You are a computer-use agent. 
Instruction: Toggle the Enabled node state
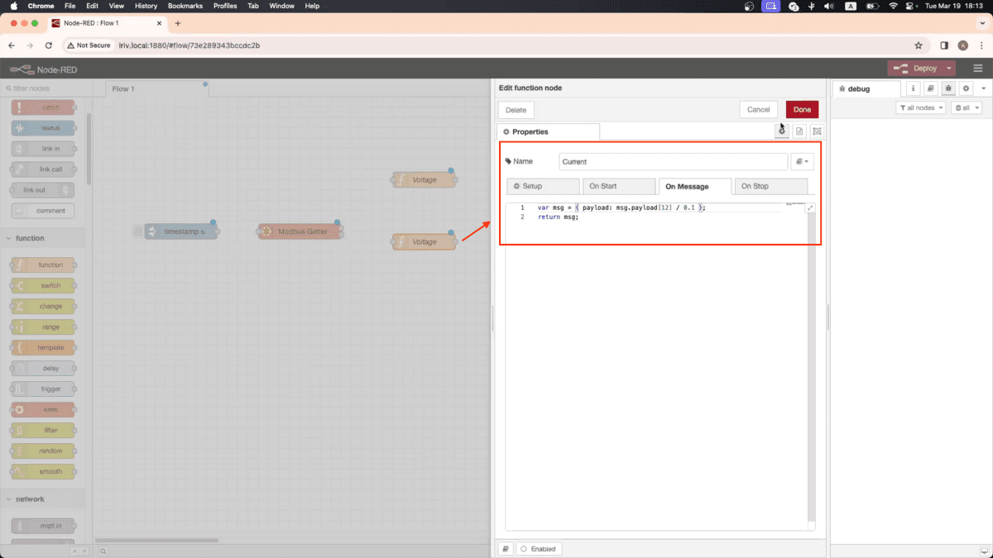[x=538, y=549]
